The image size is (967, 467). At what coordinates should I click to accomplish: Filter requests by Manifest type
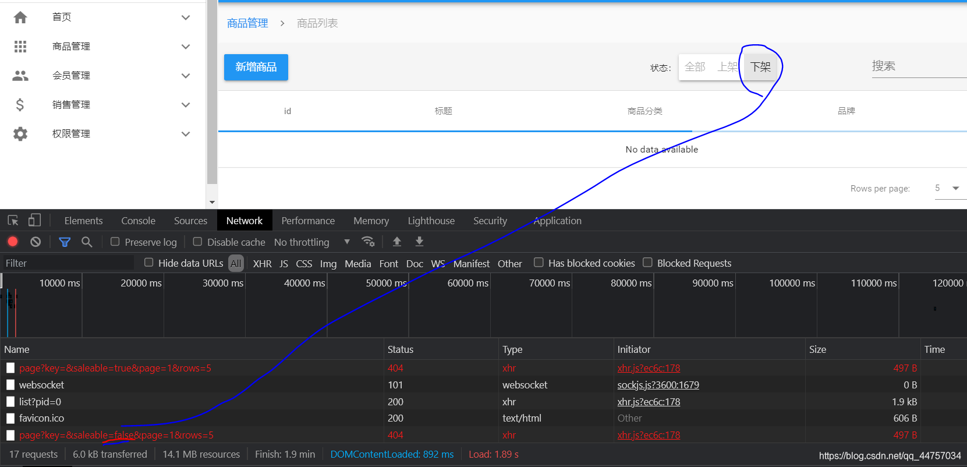(472, 263)
